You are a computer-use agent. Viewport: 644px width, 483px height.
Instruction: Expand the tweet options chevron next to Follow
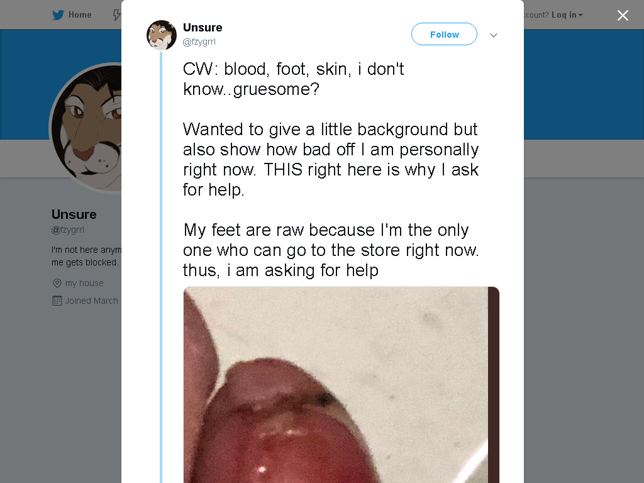tap(494, 35)
